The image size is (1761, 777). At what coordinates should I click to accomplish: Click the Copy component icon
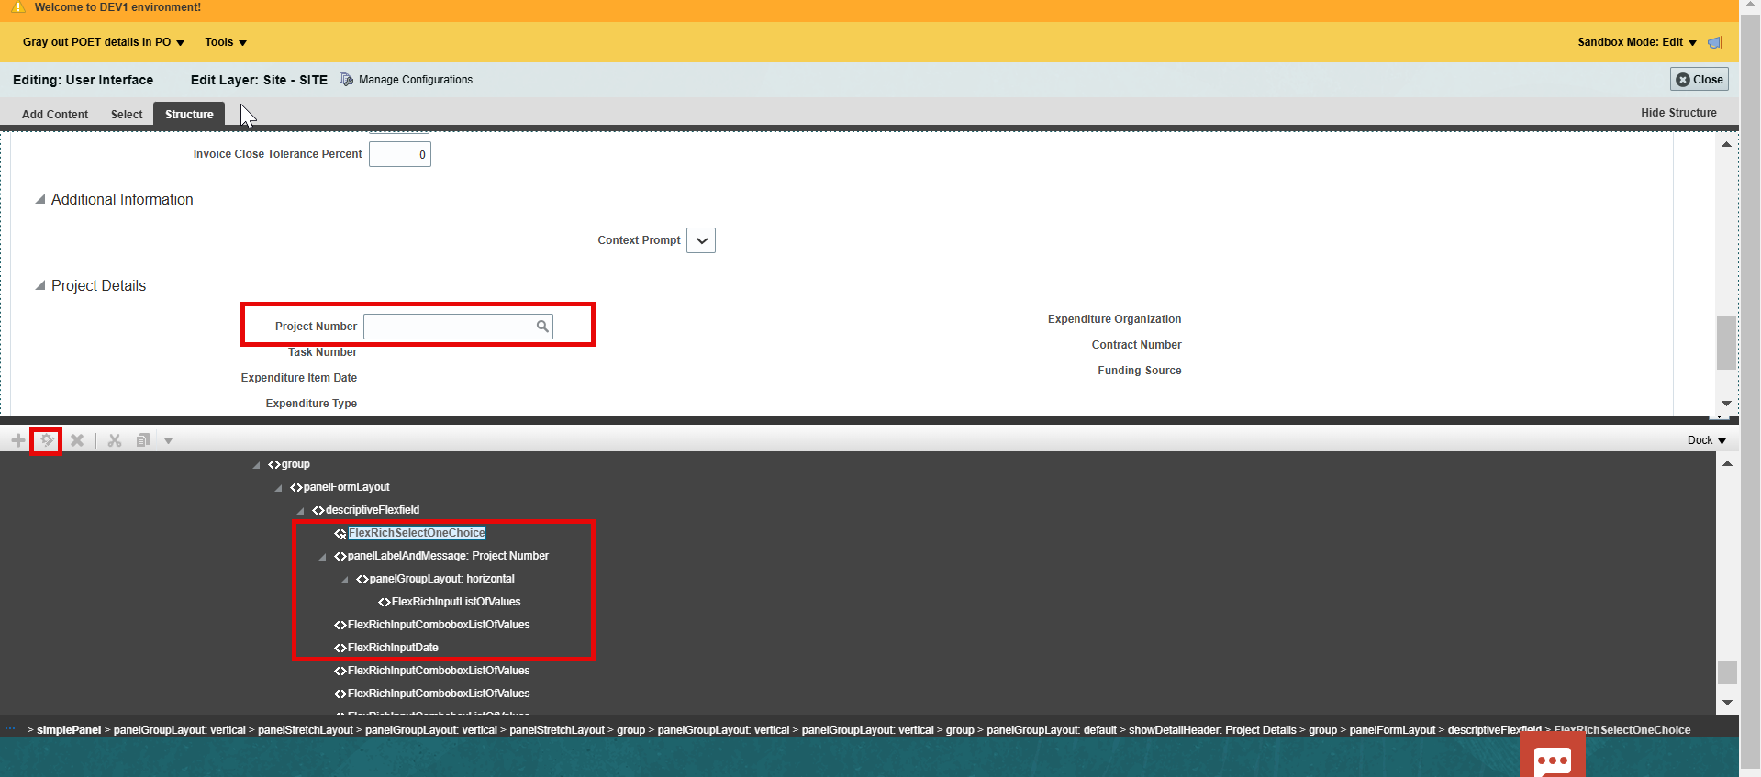(x=143, y=440)
